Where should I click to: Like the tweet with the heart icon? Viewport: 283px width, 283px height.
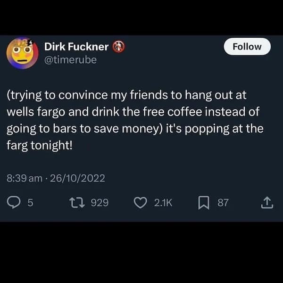click(x=140, y=203)
